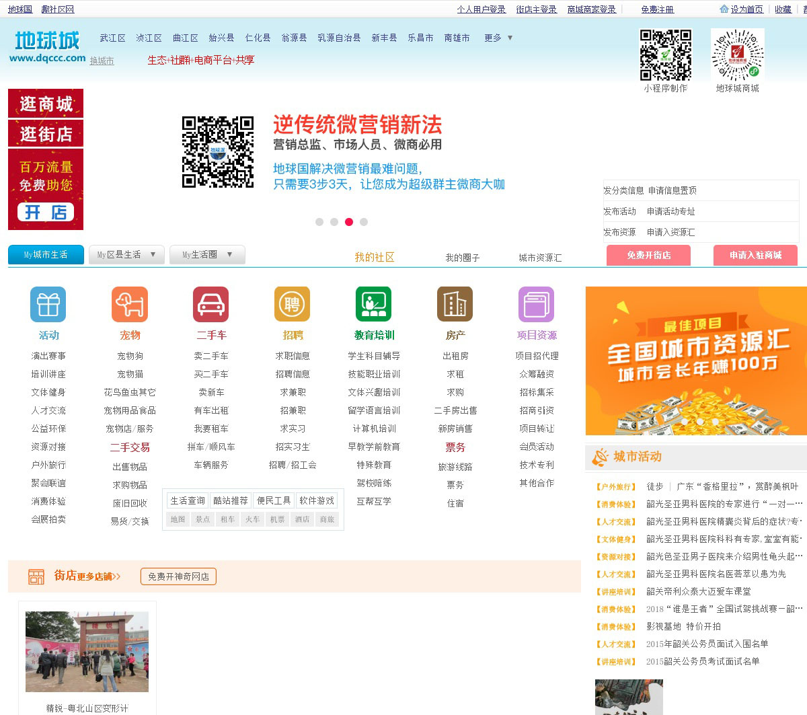Open 宠物狗 category link
This screenshot has height=715, width=807.
tap(130, 356)
